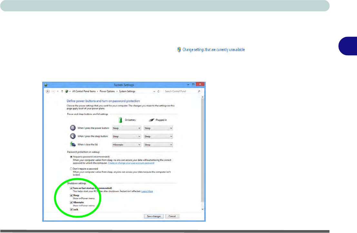Click the System Settings window title icon
This screenshot has height=233, width=357.
click(x=46, y=85)
